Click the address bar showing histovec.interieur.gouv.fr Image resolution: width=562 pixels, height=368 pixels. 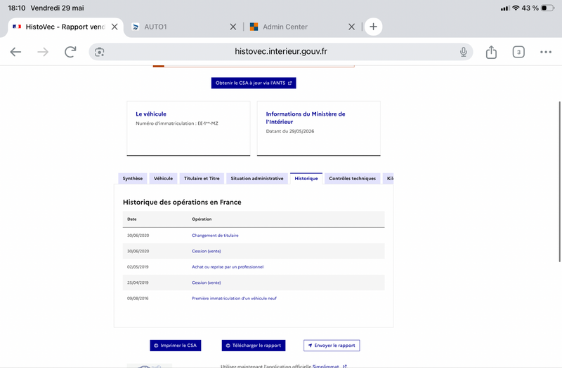coord(280,52)
